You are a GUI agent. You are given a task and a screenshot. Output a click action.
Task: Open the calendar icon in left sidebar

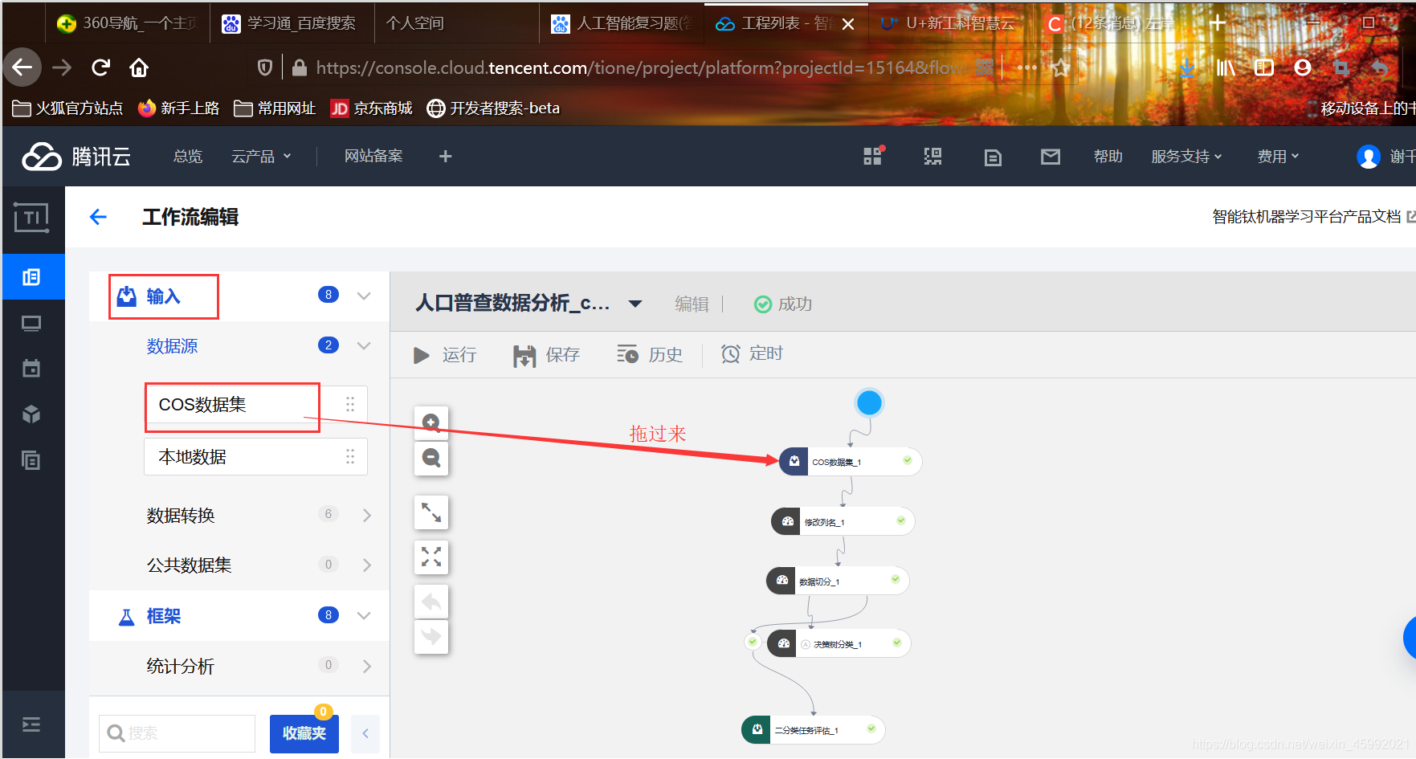[x=31, y=369]
